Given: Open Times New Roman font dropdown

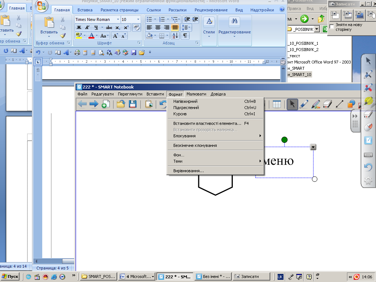Looking at the screenshot, I should [118, 19].
